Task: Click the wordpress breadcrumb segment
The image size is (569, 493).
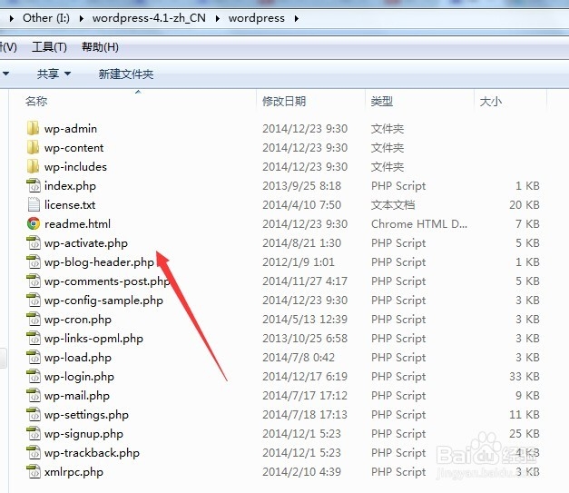Action: 257,18
